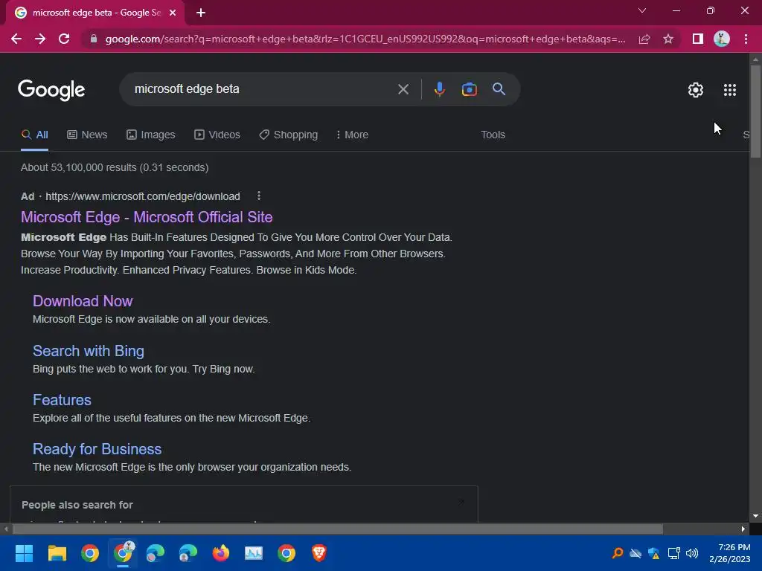762x571 pixels.
Task: Open Microsoft Edge - Microsoft Official Site
Action: tap(147, 217)
